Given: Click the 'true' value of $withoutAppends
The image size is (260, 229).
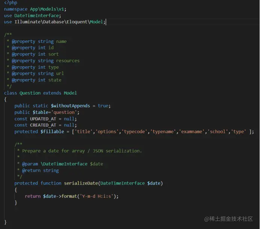Looking at the screenshot, I should coord(103,106).
